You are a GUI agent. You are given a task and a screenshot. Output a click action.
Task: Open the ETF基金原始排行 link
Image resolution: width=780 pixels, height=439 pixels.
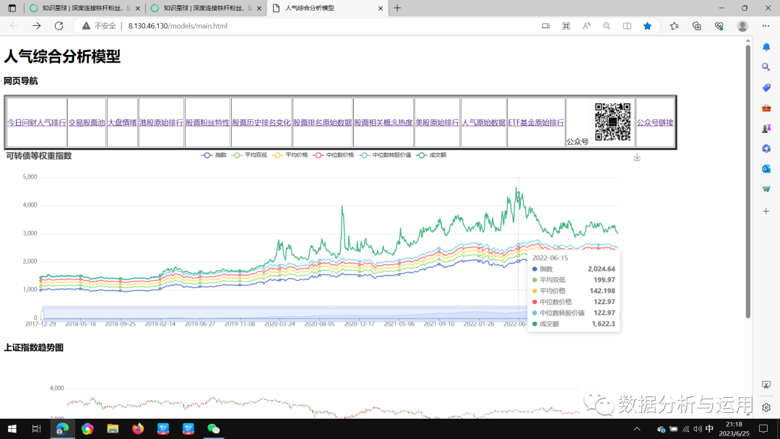536,123
